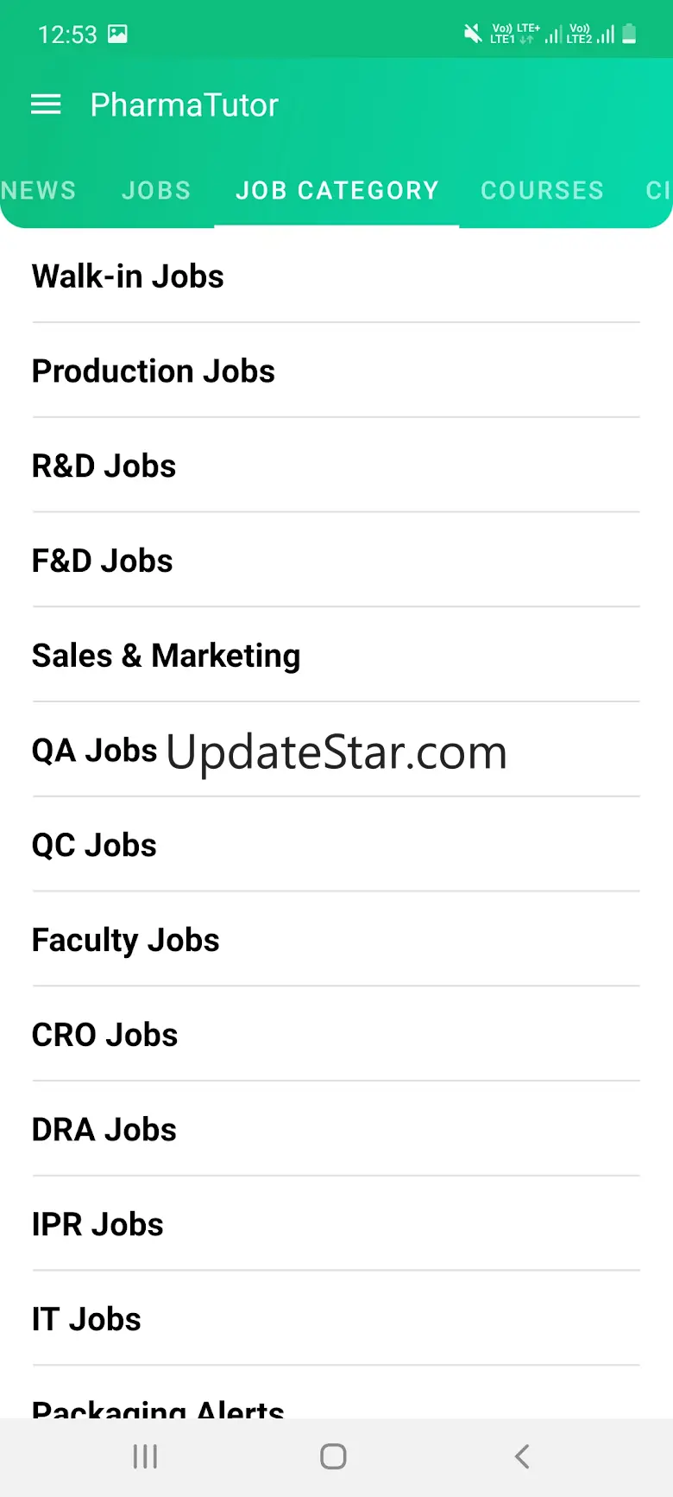Open Production Jobs category
The height and width of the screenshot is (1497, 673).
tap(336, 371)
